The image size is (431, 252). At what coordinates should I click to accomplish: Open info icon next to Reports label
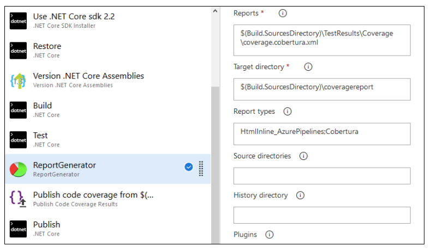click(x=283, y=13)
